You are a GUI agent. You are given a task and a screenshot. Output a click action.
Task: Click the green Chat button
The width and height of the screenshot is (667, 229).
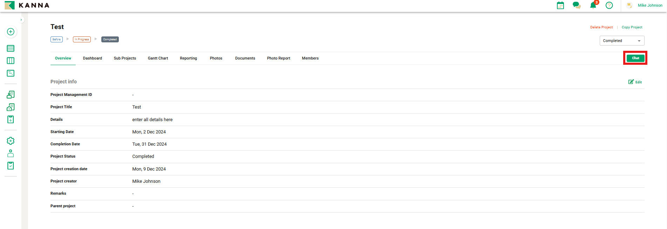(x=635, y=58)
